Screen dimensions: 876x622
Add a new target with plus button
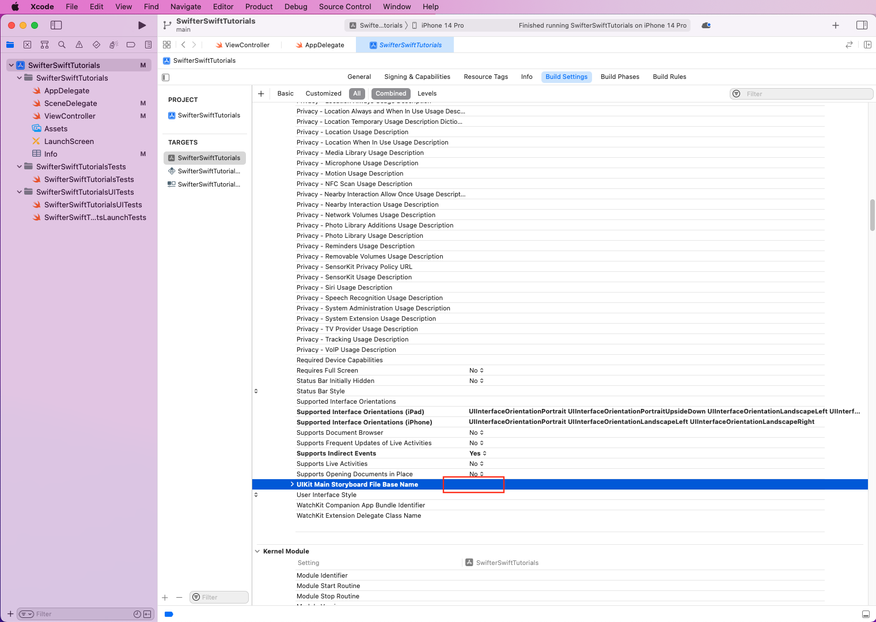click(165, 598)
